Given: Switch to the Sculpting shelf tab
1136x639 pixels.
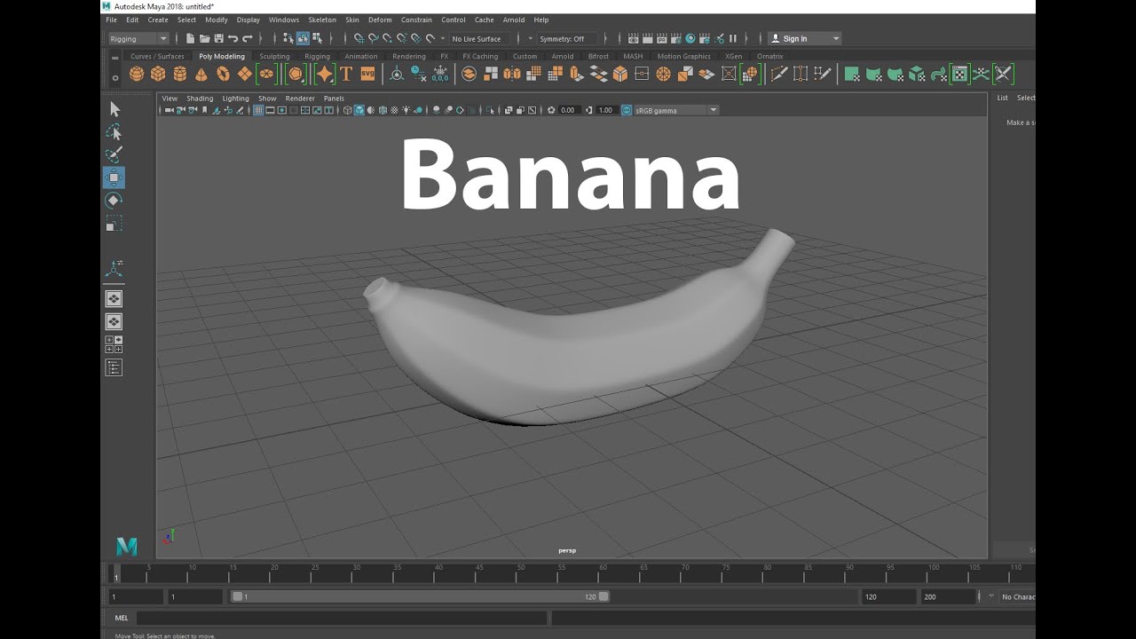Looking at the screenshot, I should point(274,56).
